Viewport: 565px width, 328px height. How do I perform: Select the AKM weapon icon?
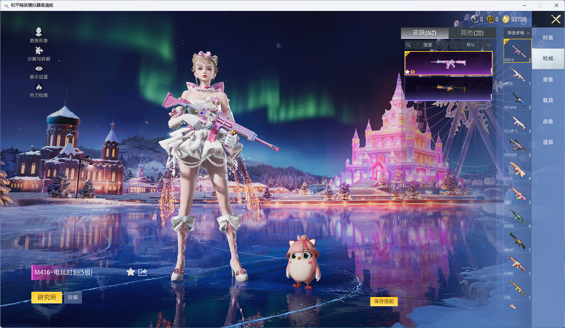[x=517, y=75]
